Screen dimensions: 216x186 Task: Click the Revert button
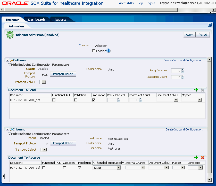(x=203, y=35)
